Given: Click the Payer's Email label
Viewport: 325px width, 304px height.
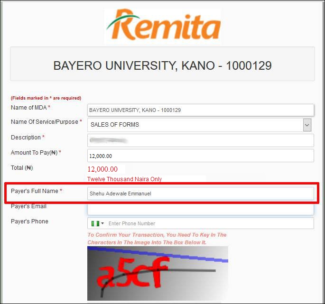Looking at the screenshot, I should click(28, 206).
